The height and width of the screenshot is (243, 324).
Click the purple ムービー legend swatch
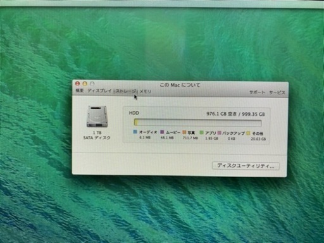(x=162, y=132)
